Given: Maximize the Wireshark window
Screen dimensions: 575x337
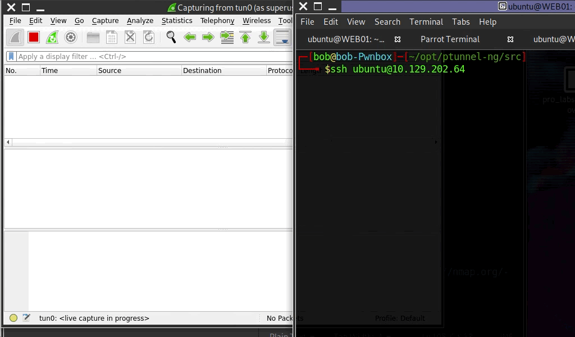Looking at the screenshot, I should pyautogui.click(x=26, y=7).
